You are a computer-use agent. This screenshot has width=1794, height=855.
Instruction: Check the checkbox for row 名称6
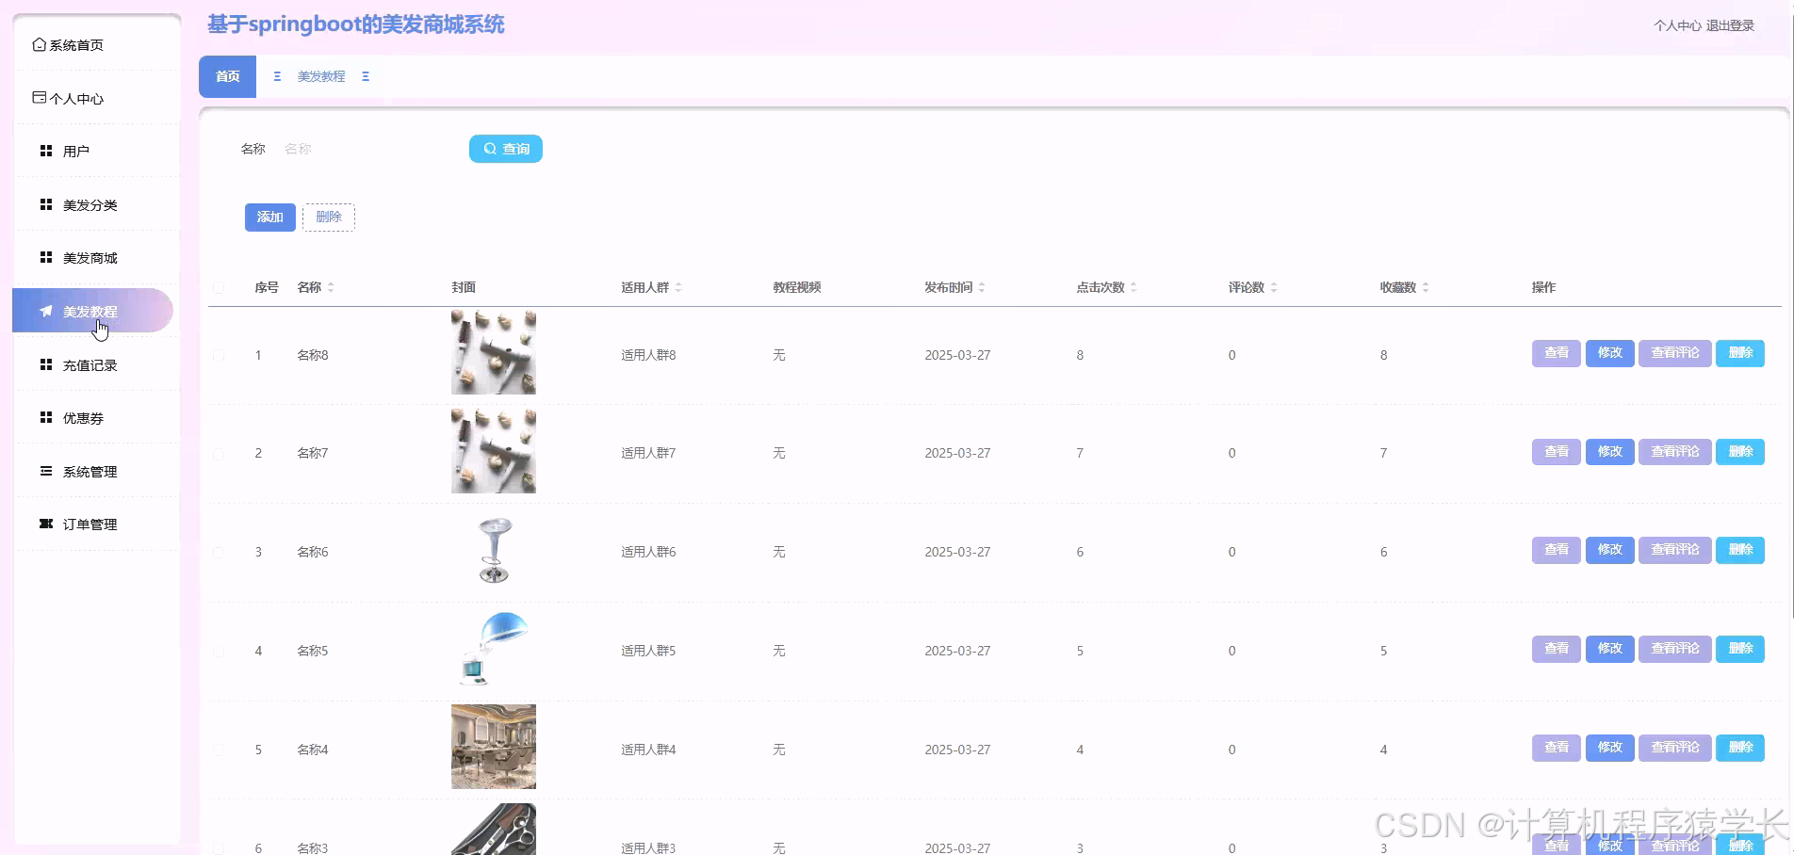pos(219,553)
